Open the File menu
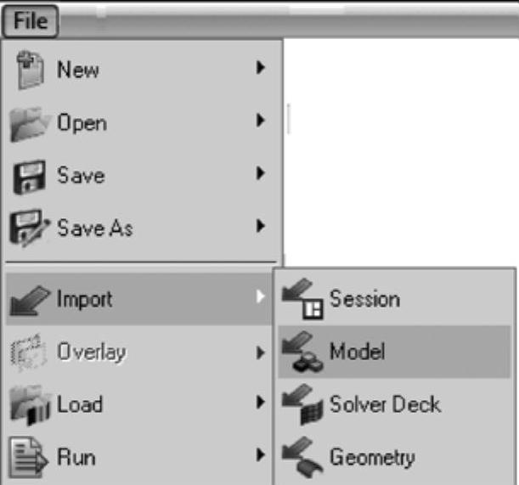519x485 pixels. 31,21
